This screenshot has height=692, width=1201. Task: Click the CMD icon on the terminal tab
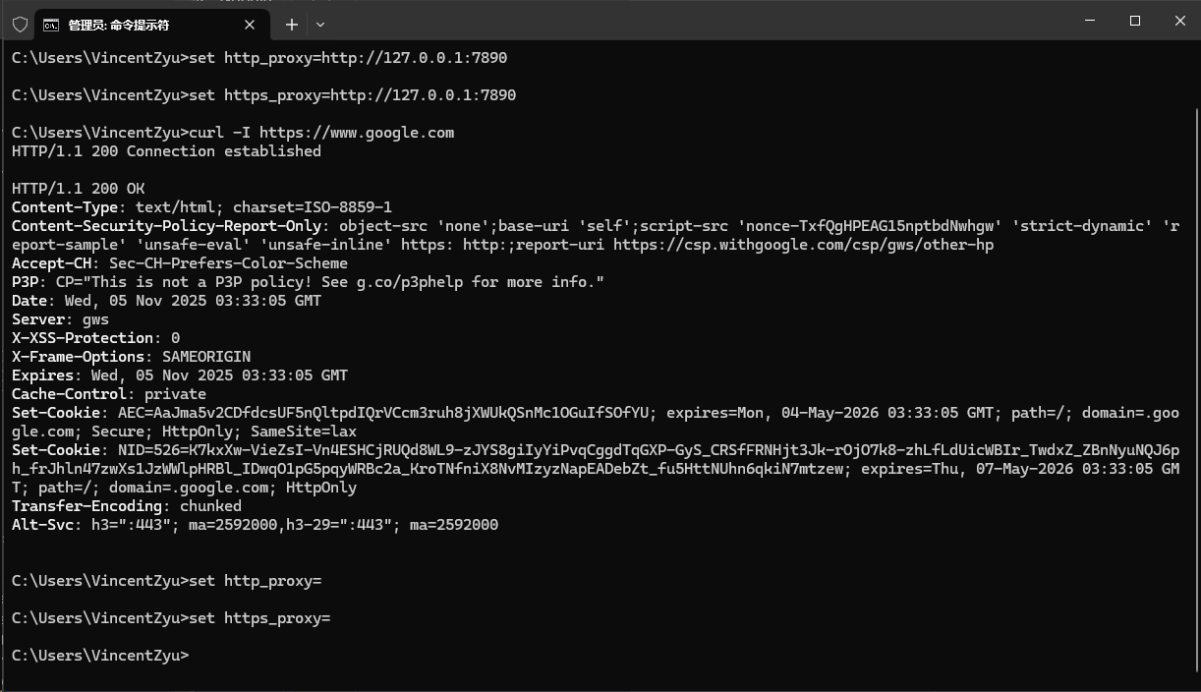[x=50, y=24]
